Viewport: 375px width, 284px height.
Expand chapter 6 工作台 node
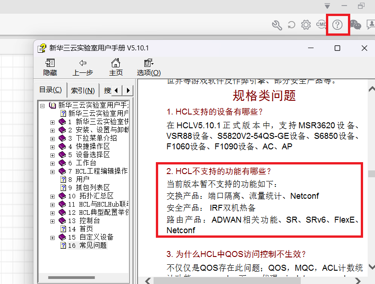click(x=52, y=164)
